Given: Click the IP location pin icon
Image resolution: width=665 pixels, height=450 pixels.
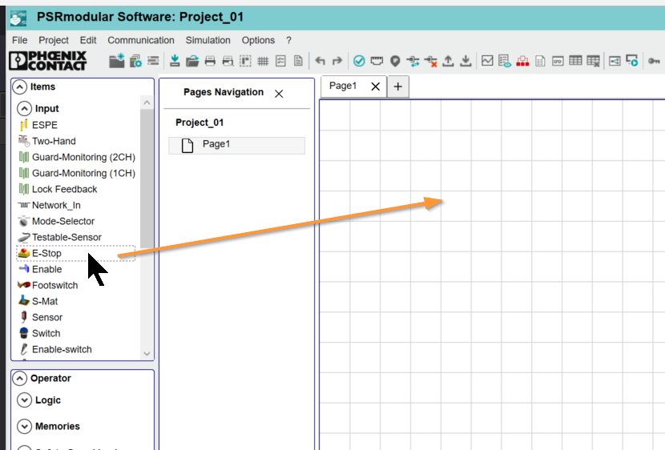Looking at the screenshot, I should click(x=395, y=62).
